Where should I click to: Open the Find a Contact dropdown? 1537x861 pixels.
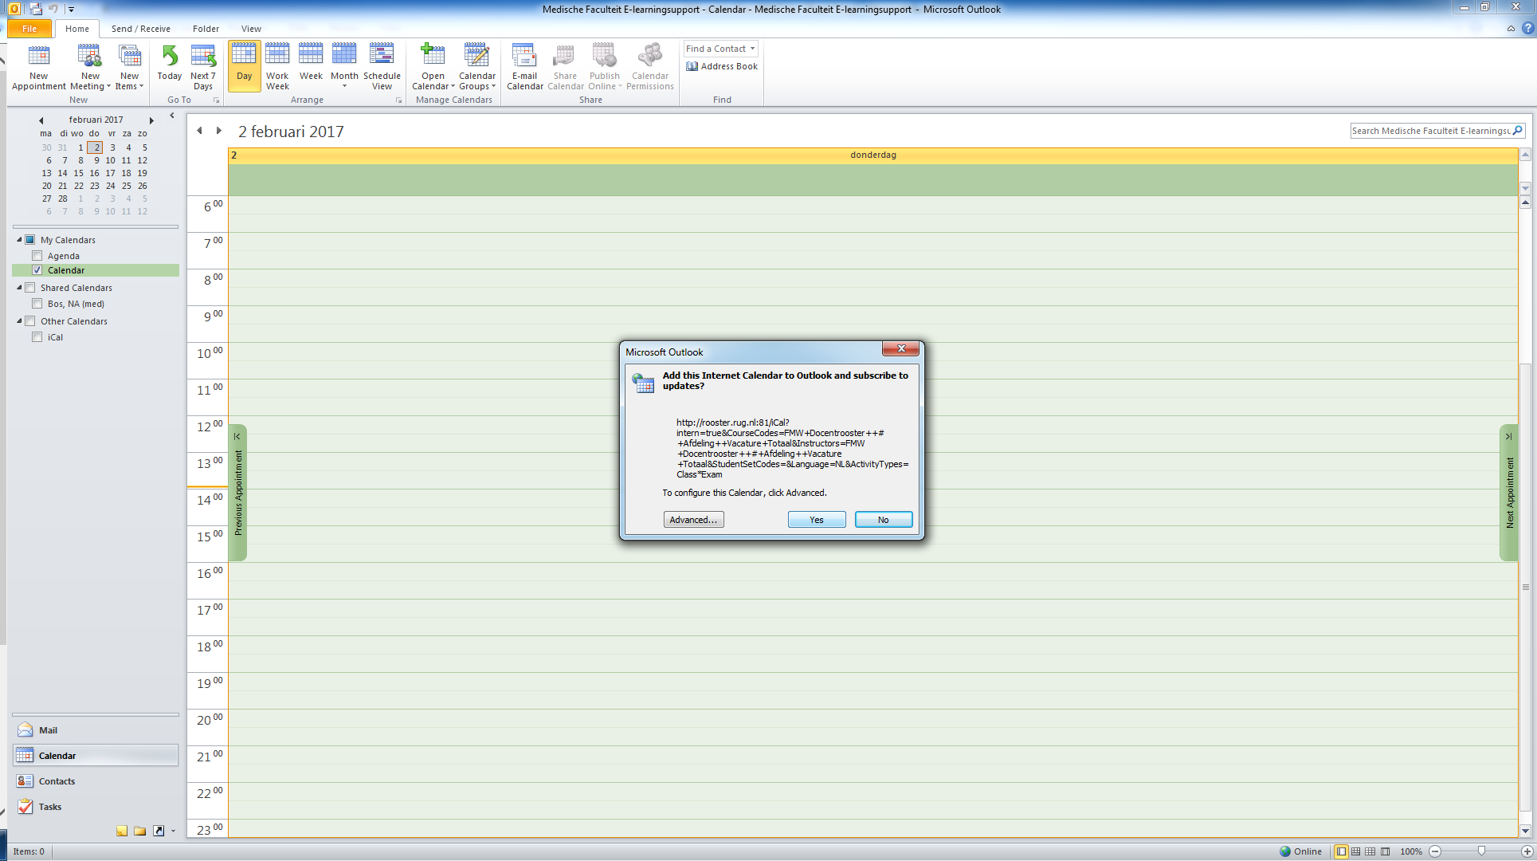[752, 49]
